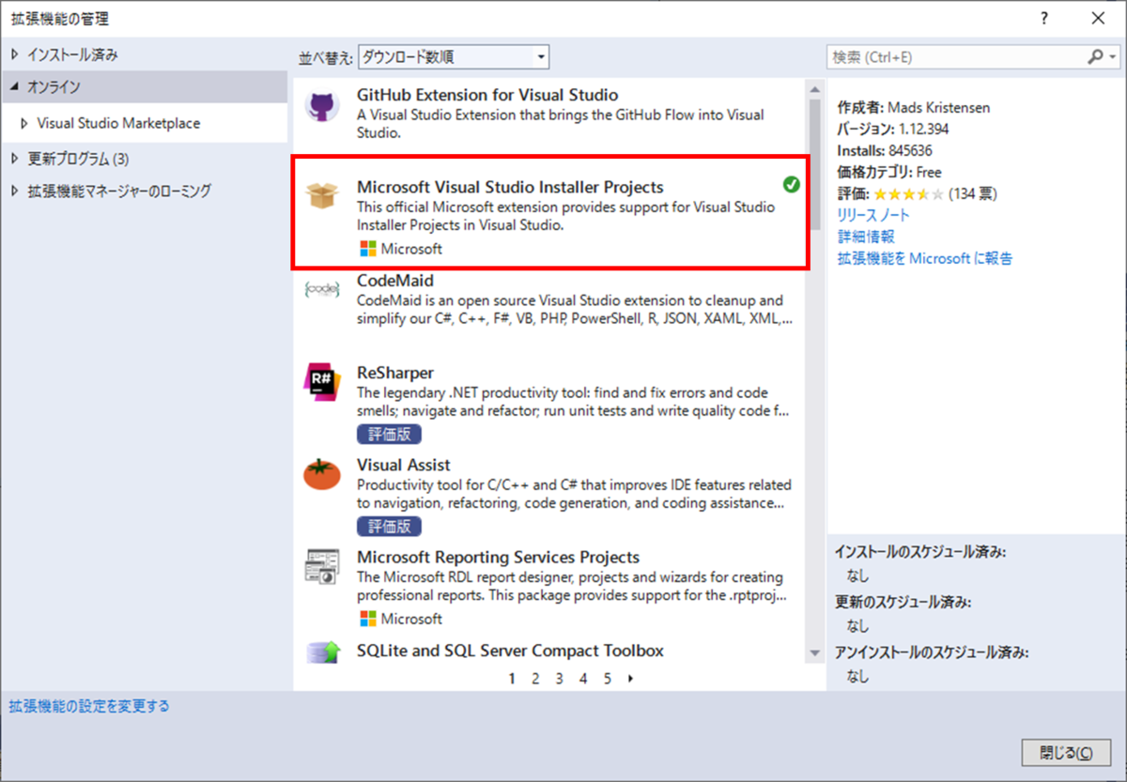Screen dimensions: 1127x782
Task: Click the help question mark button
Action: click(1043, 19)
